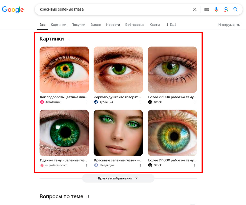
Task: Open the Google logo homepage link
Action: (13, 9)
